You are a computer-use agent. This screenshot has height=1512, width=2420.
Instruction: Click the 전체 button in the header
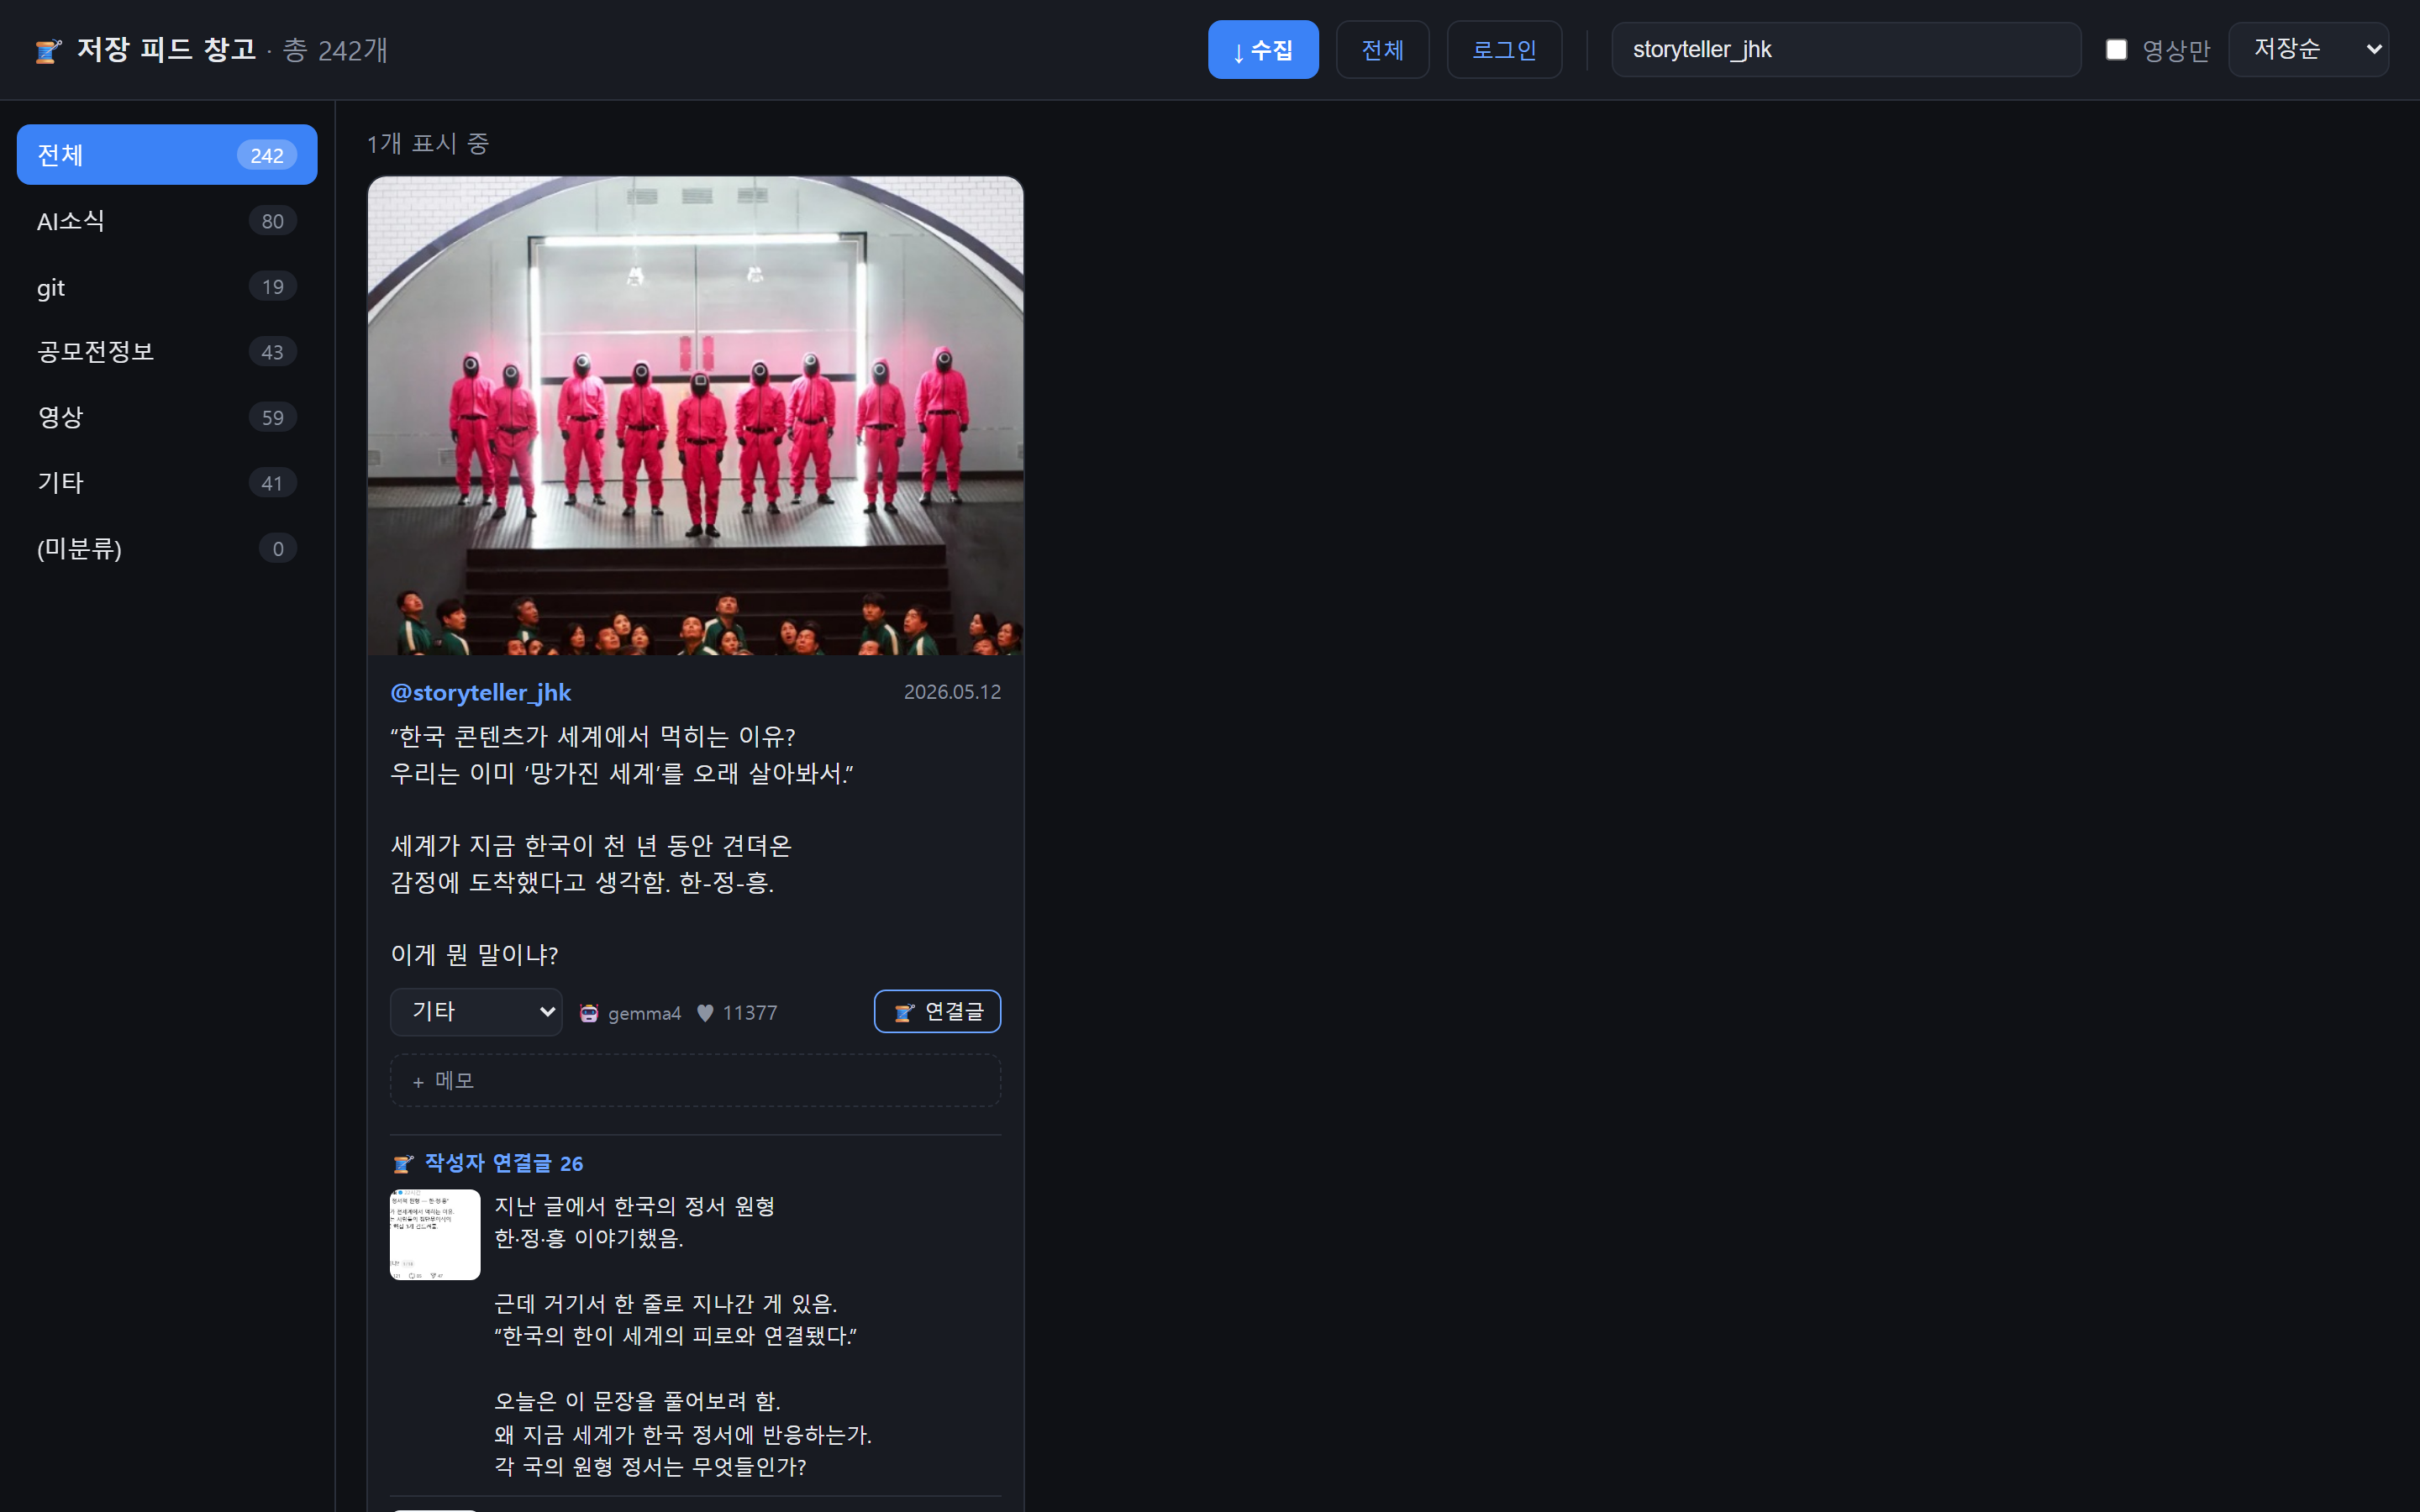coord(1382,50)
